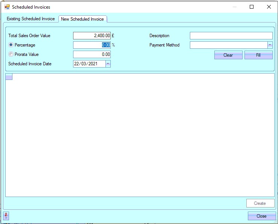The image size is (278, 224).
Task: Click the Percentage value input field
Action: pyautogui.click(x=92, y=45)
